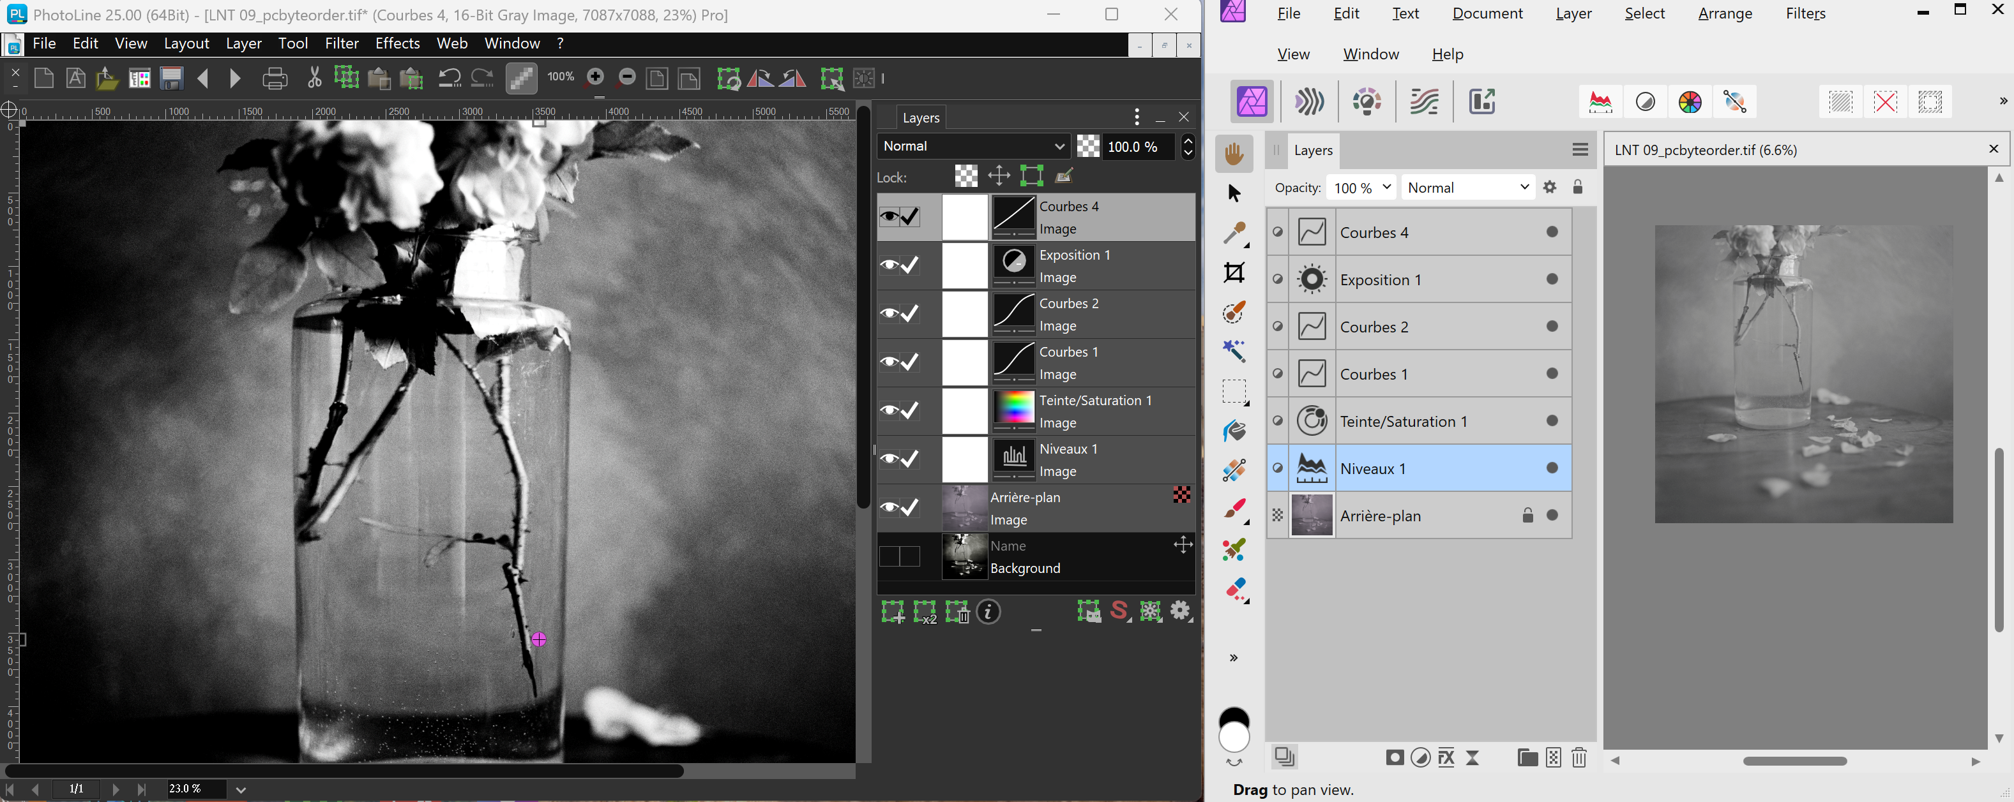Click the Auto Colors wheel icon in Affinity toolbar
2014x802 pixels.
[1690, 101]
